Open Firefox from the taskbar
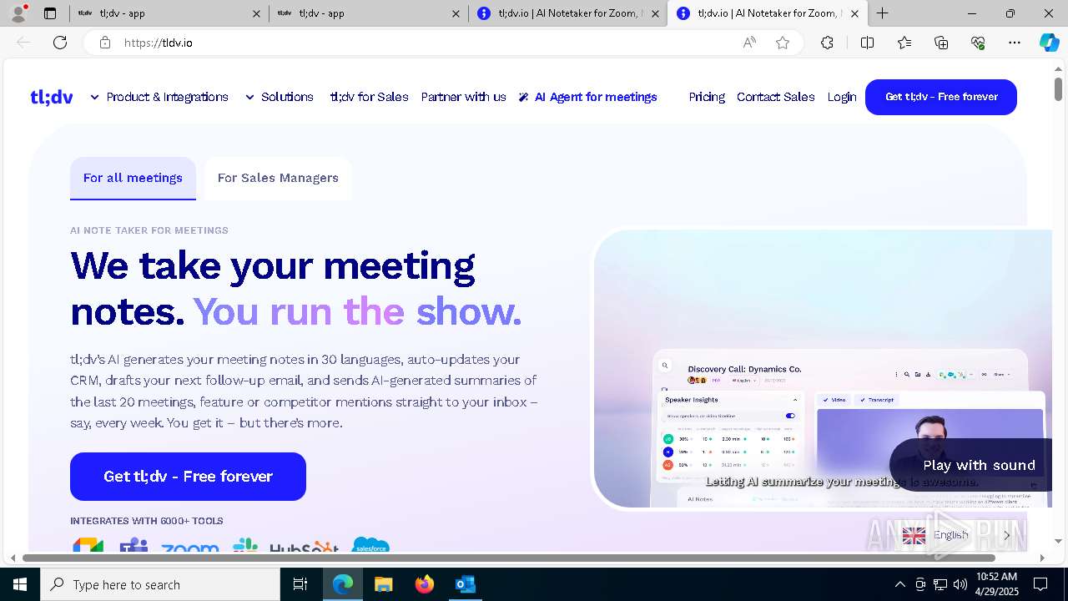The image size is (1068, 601). click(x=425, y=584)
